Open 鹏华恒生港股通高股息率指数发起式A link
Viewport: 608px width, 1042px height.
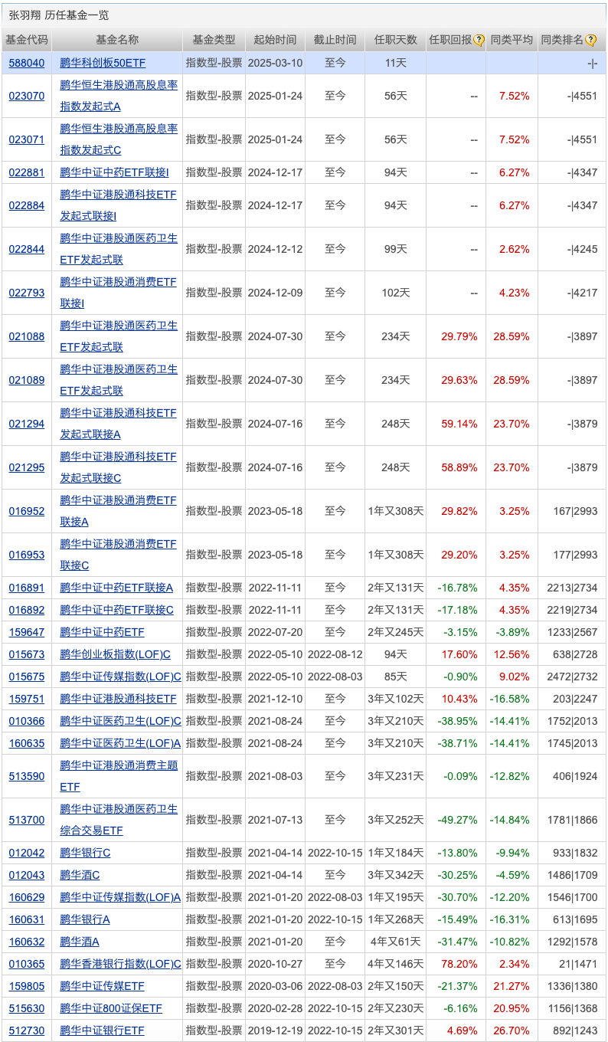tap(119, 96)
